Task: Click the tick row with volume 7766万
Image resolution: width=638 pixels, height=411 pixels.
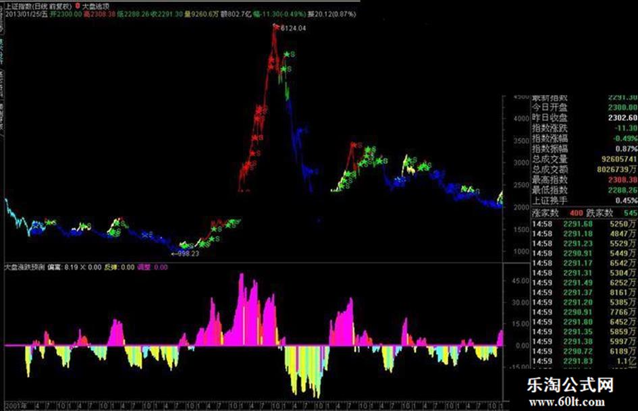Action: pyautogui.click(x=584, y=312)
